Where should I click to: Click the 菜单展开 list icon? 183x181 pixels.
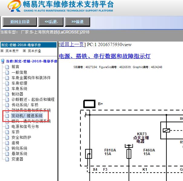2,51
